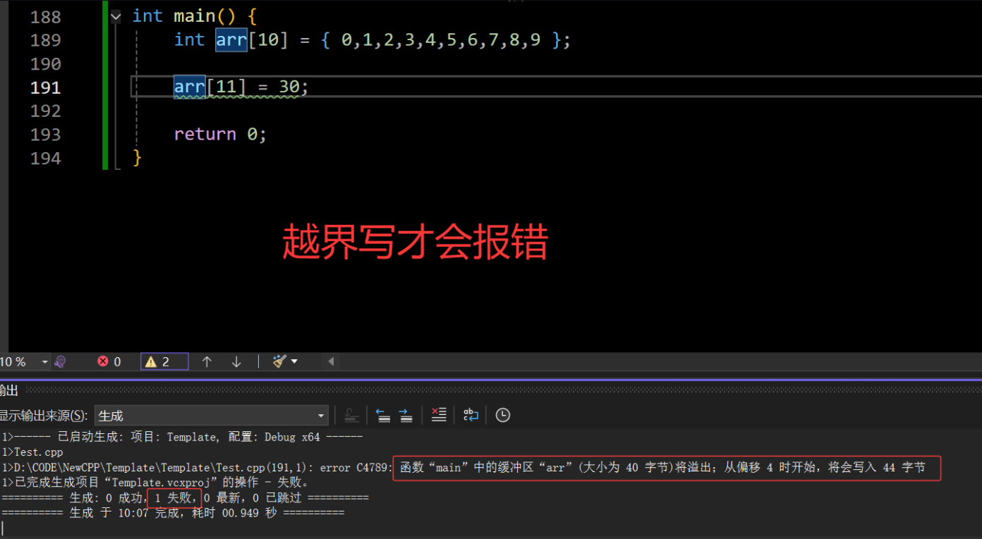982x539 pixels.
Task: Click 'int main() {' declaration text
Action: [194, 16]
